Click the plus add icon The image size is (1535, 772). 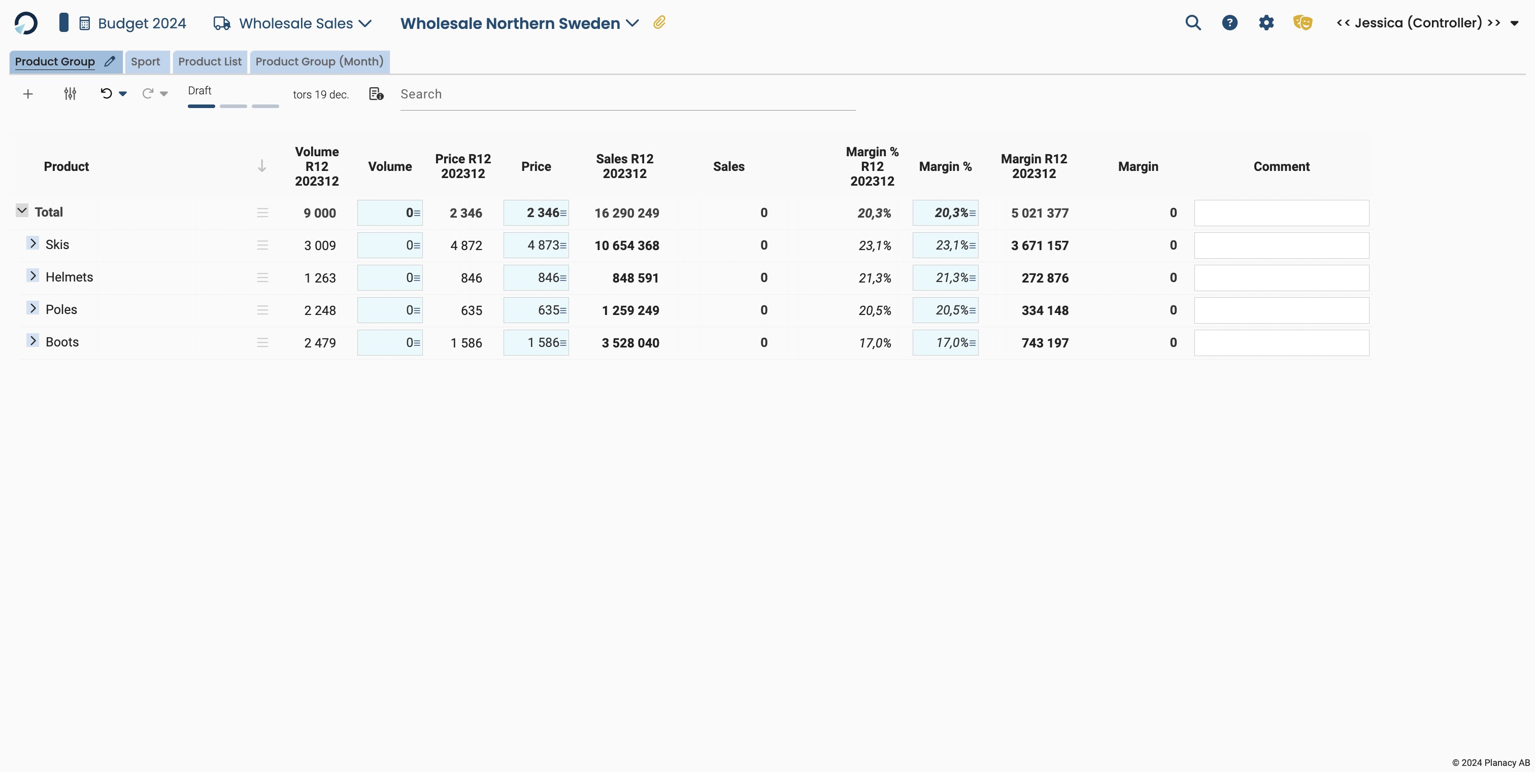pyautogui.click(x=28, y=94)
